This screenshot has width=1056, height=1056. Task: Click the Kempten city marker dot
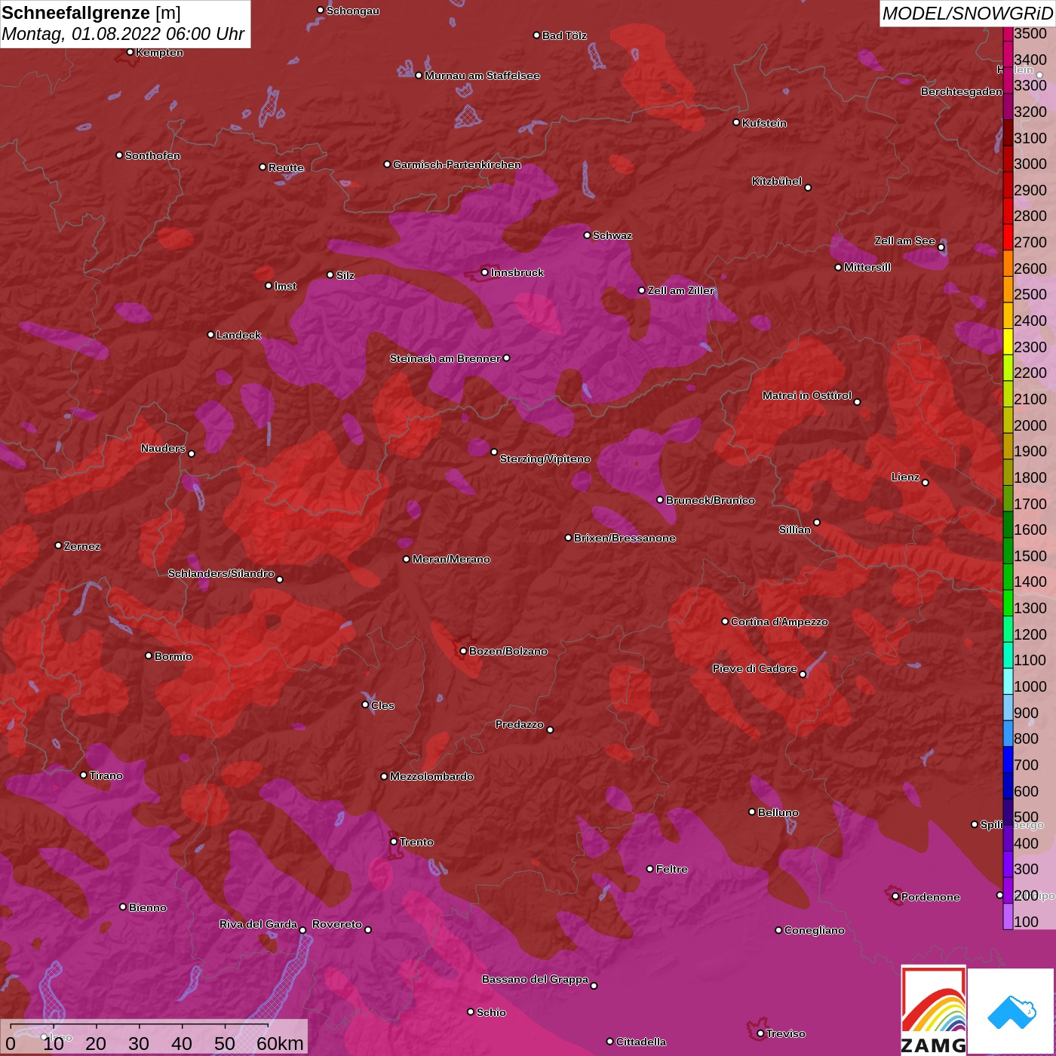tap(130, 52)
